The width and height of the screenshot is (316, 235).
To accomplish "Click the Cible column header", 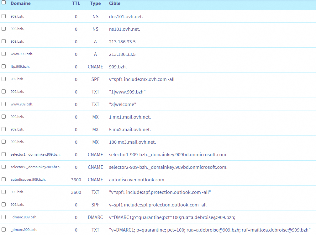I will click(x=115, y=3).
